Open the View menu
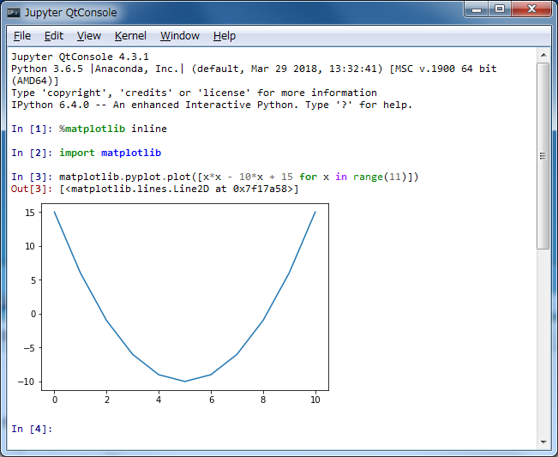The height and width of the screenshot is (457, 558). [x=89, y=36]
